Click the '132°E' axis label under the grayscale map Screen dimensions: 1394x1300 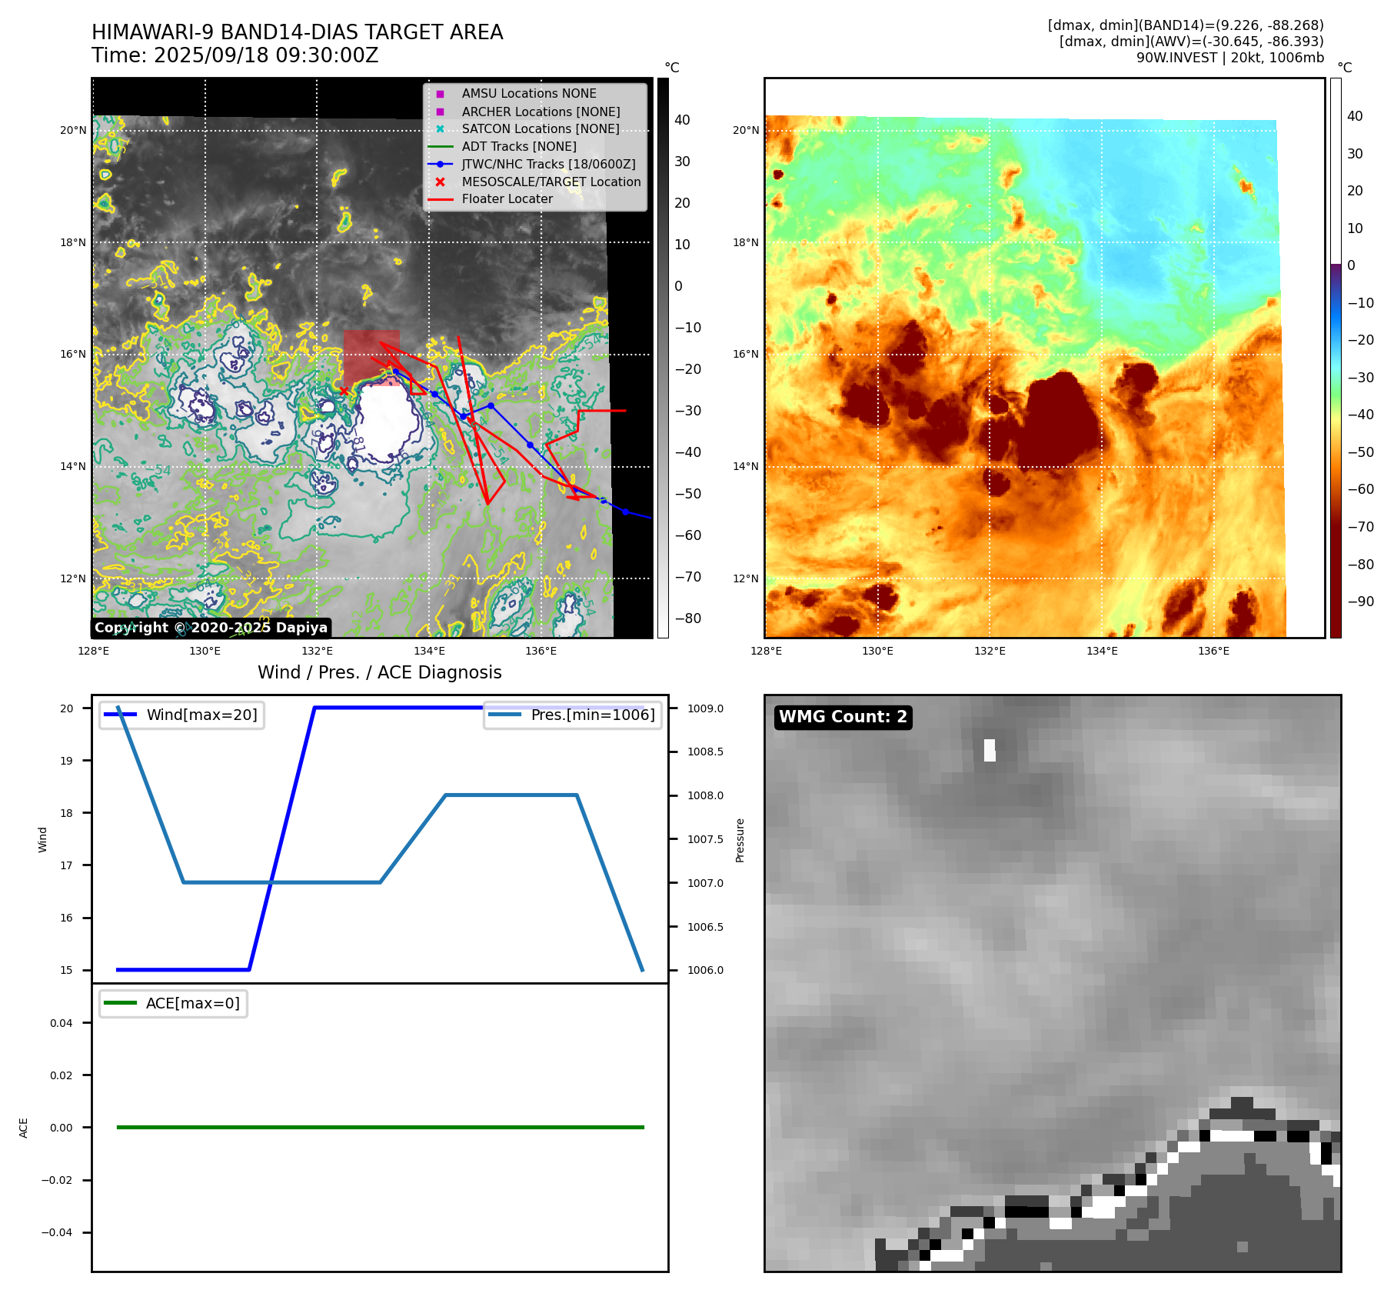click(317, 651)
